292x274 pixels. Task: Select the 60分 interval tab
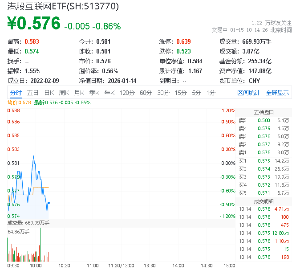[146, 93]
